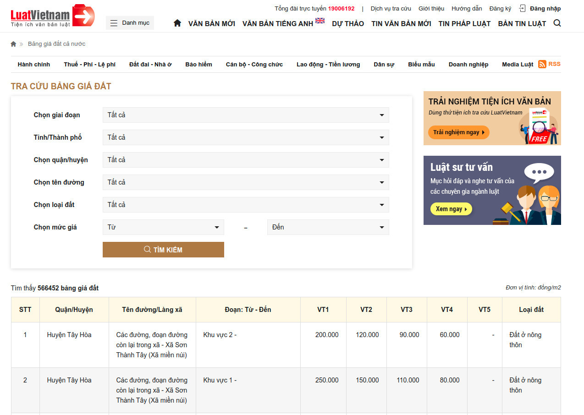Click the RSS text link
The width and height of the screenshot is (584, 415).
point(554,64)
